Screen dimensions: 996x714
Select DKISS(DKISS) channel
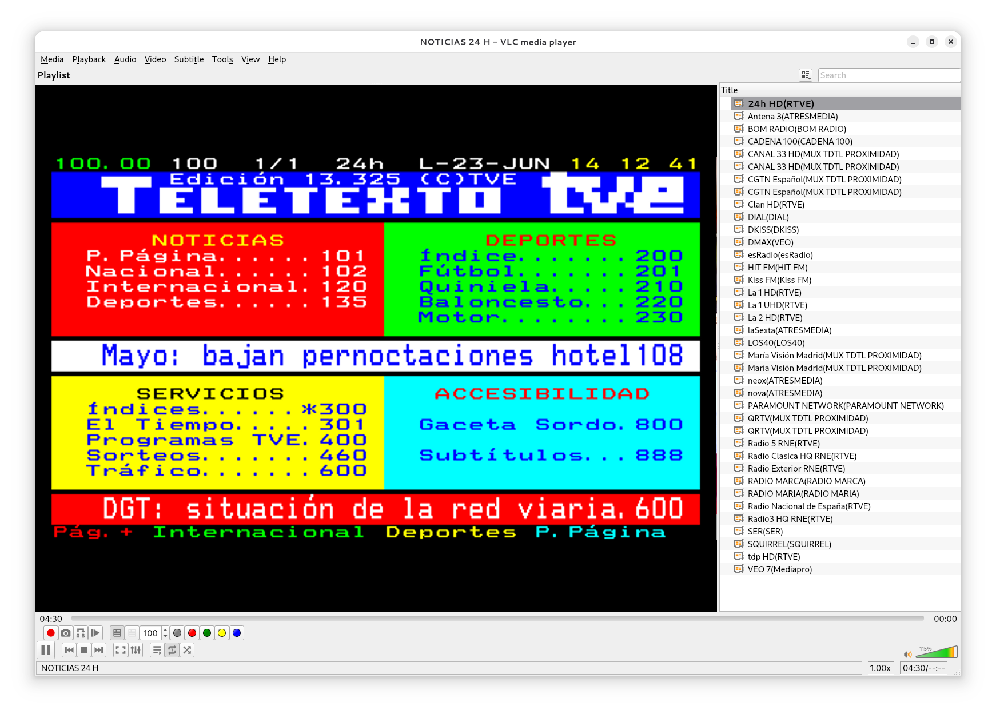pyautogui.click(x=846, y=229)
